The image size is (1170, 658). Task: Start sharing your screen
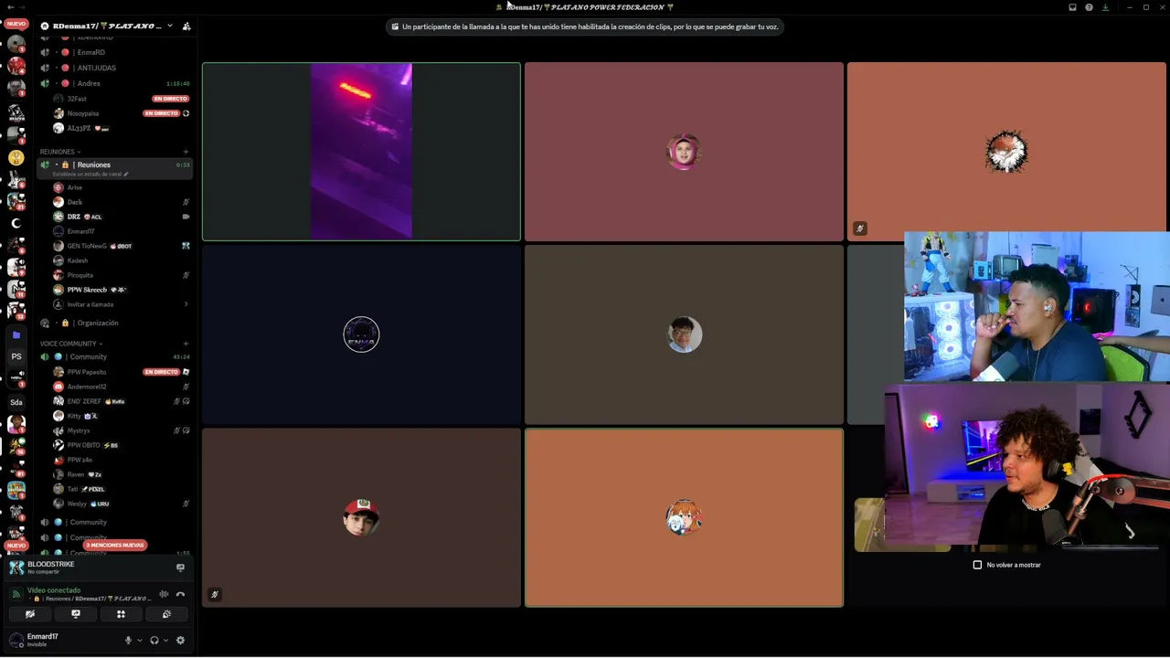pyautogui.click(x=76, y=614)
